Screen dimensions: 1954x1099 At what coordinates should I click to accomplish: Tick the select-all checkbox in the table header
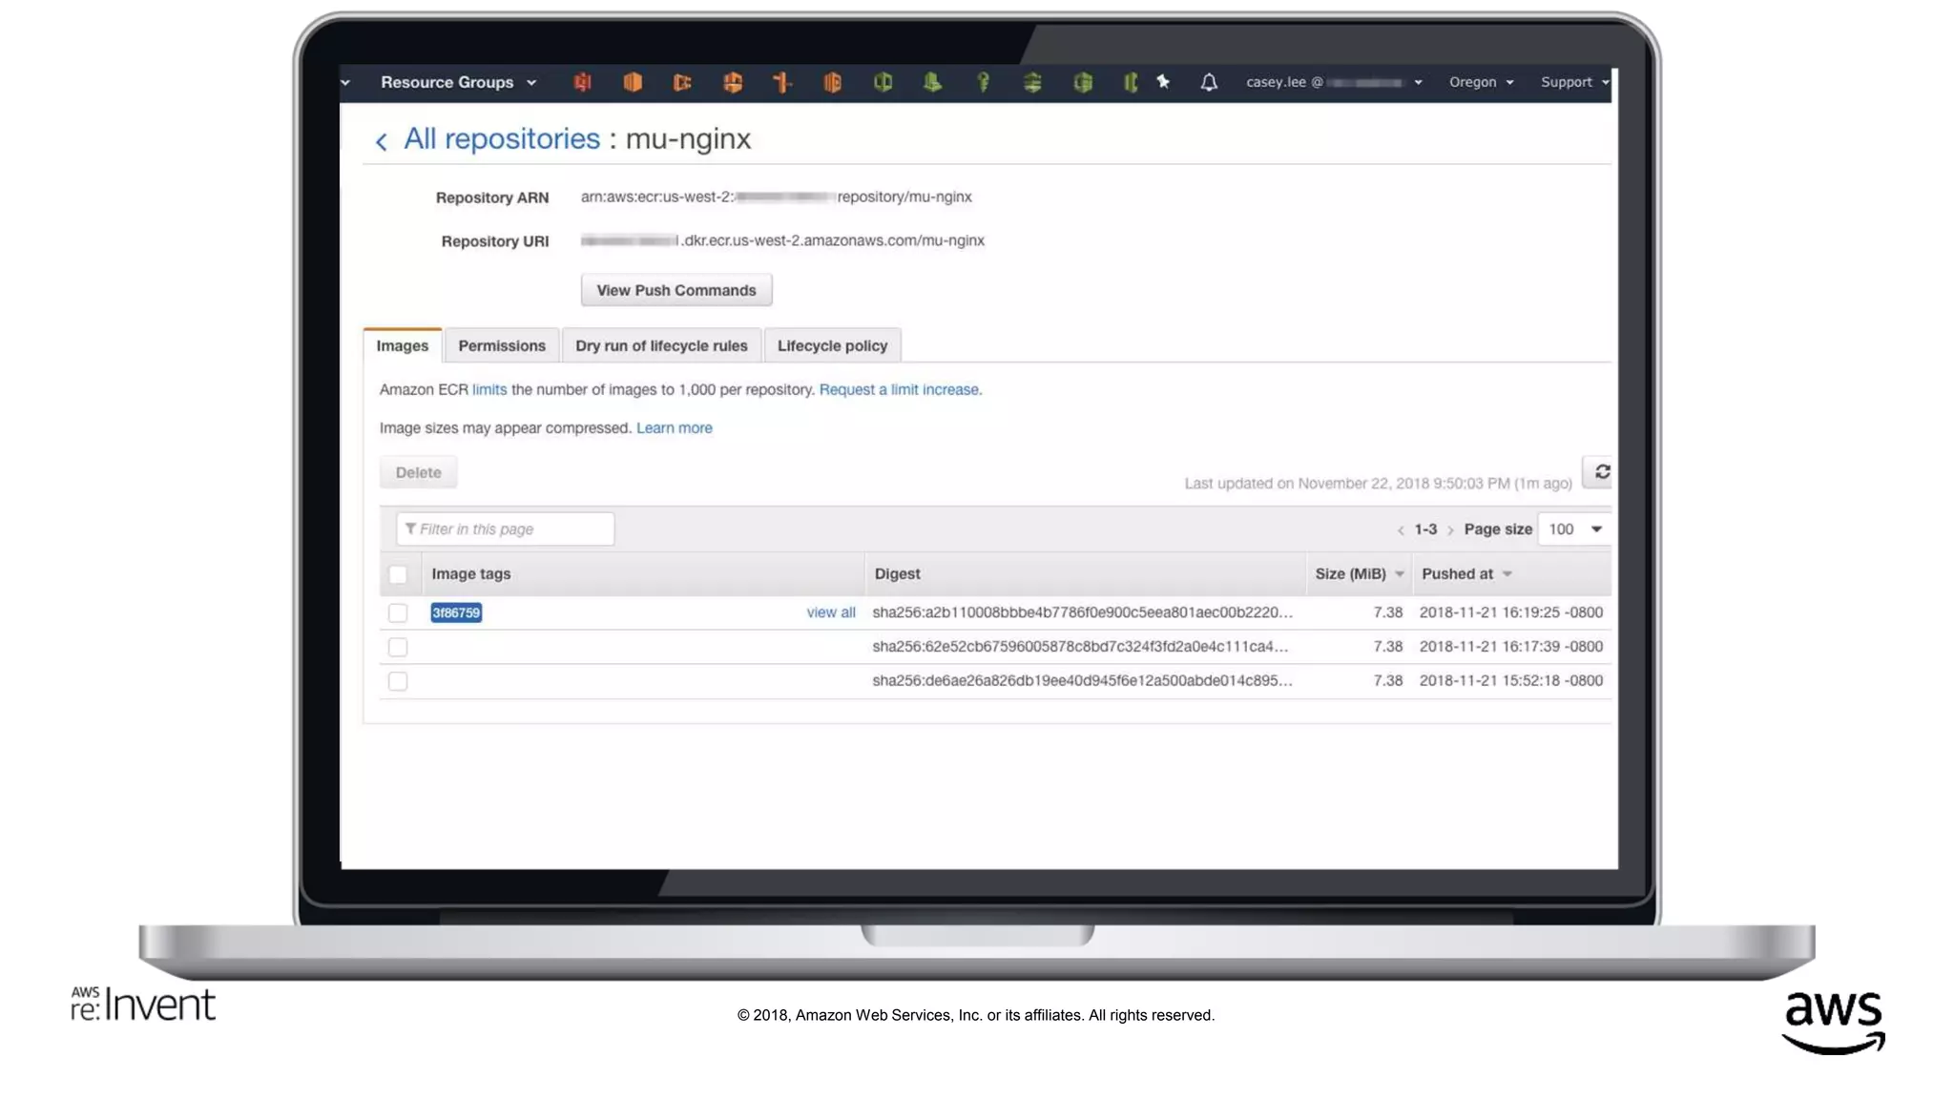click(x=398, y=574)
